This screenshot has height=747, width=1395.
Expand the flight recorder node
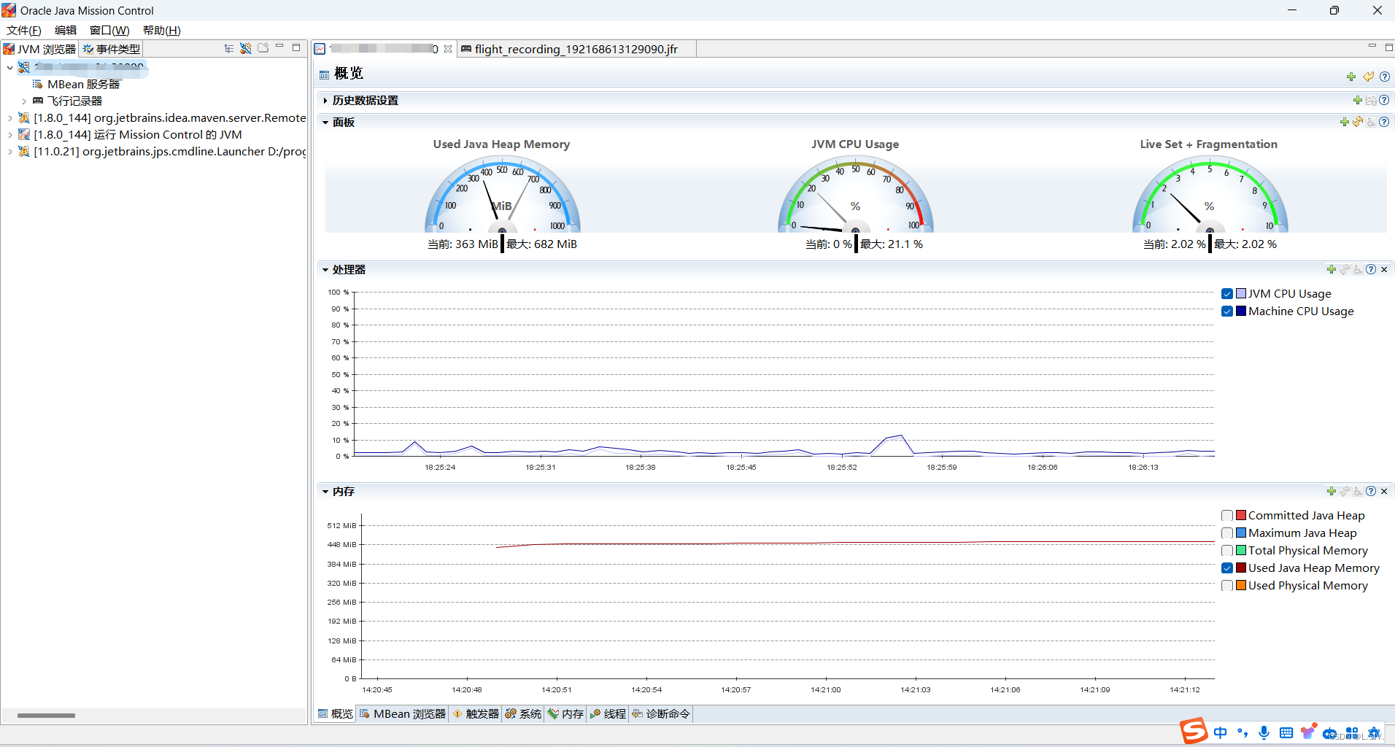coord(24,101)
